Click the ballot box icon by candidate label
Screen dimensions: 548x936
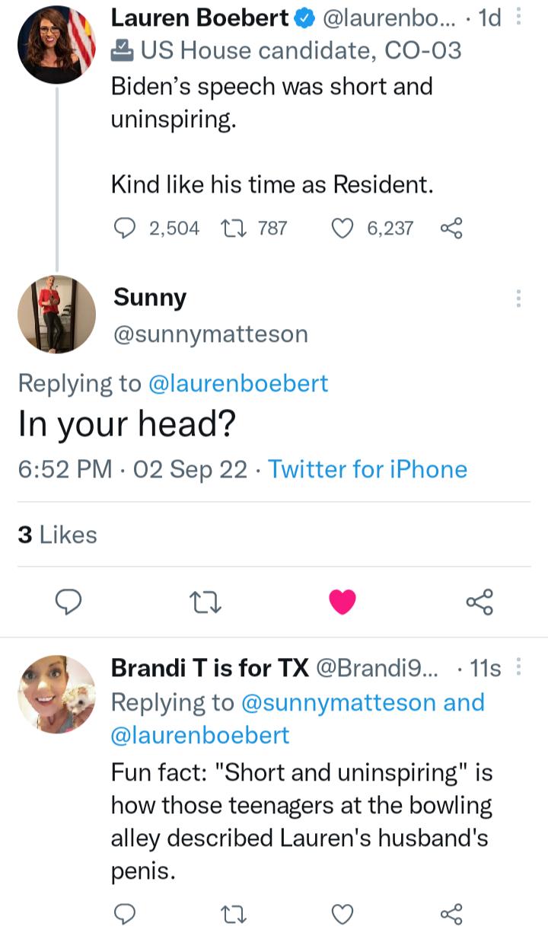point(122,50)
